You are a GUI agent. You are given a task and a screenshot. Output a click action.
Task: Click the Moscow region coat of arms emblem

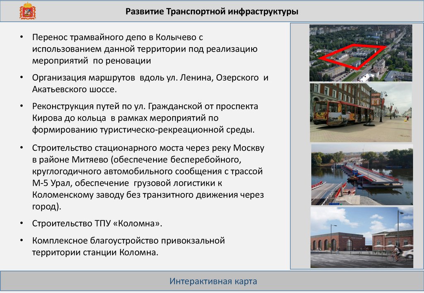(28, 11)
